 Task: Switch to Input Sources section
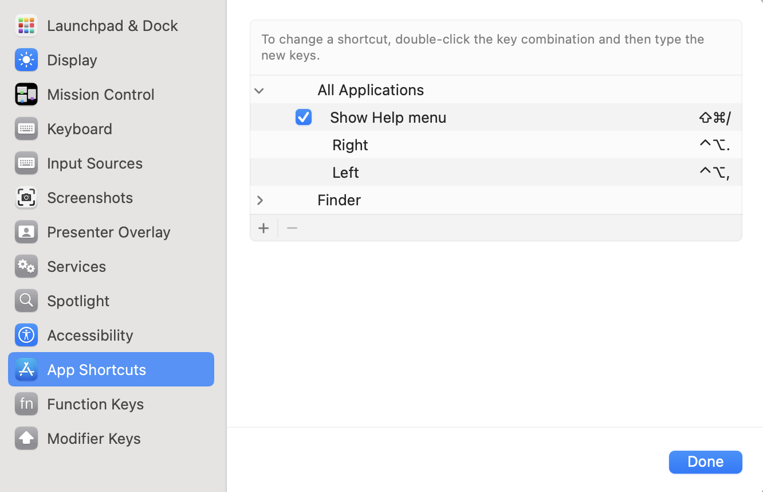(95, 163)
